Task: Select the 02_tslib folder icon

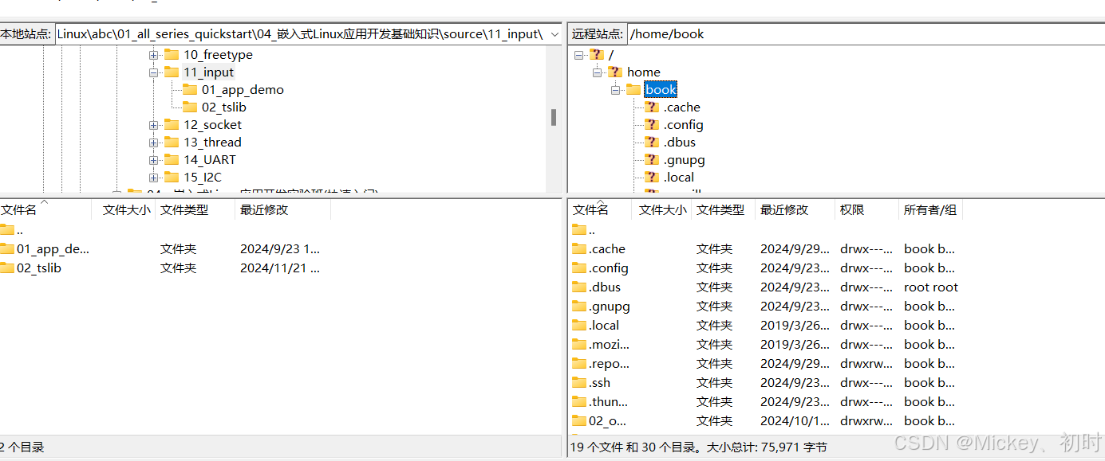Action: 9,268
